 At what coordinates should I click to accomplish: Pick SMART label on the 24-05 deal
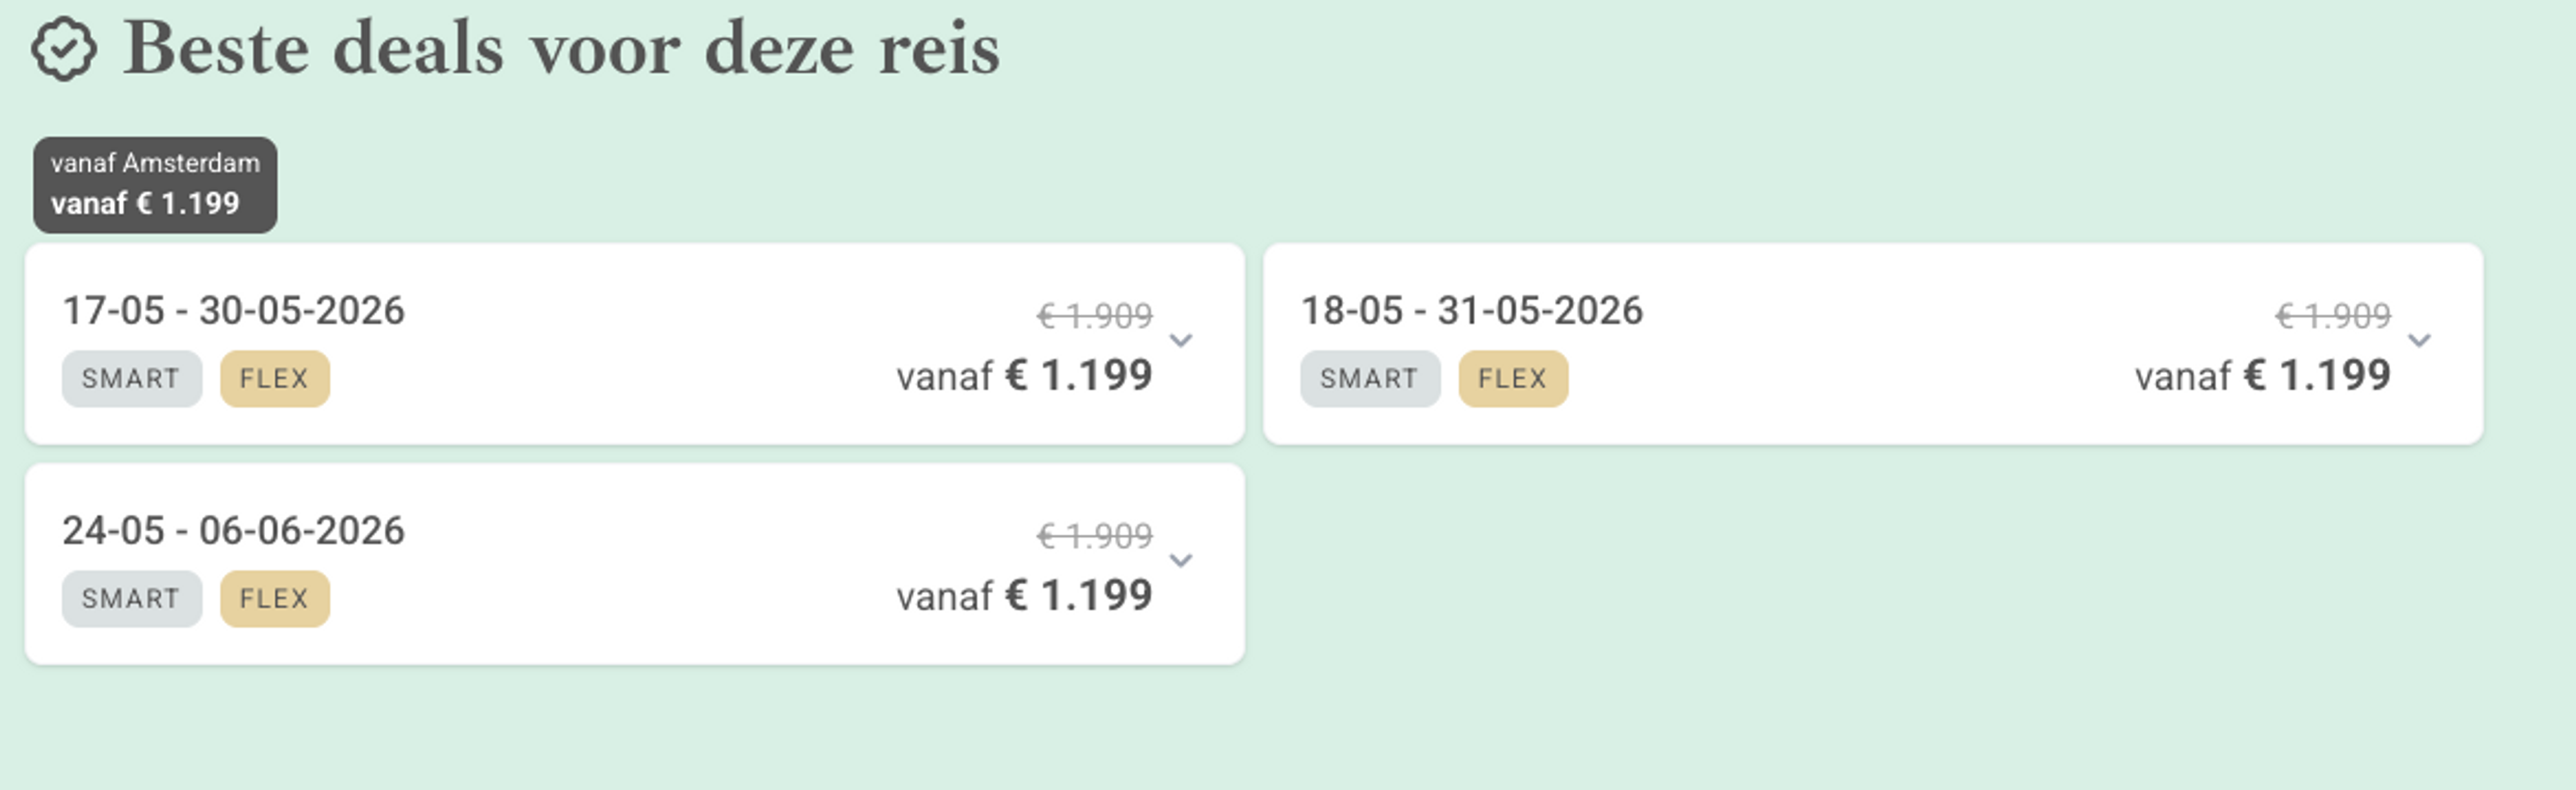tap(131, 599)
